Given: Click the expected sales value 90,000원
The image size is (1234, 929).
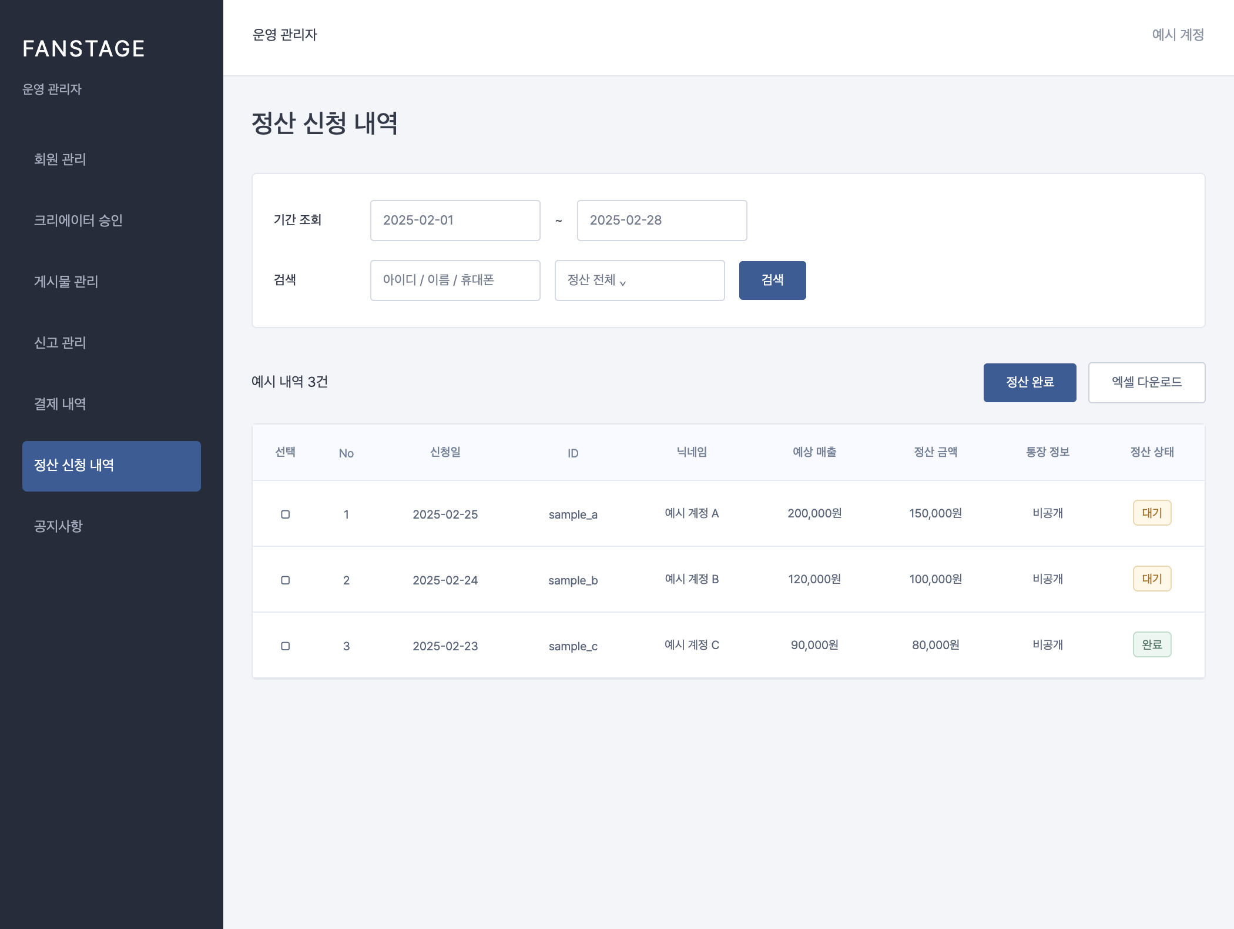Looking at the screenshot, I should pyautogui.click(x=814, y=645).
